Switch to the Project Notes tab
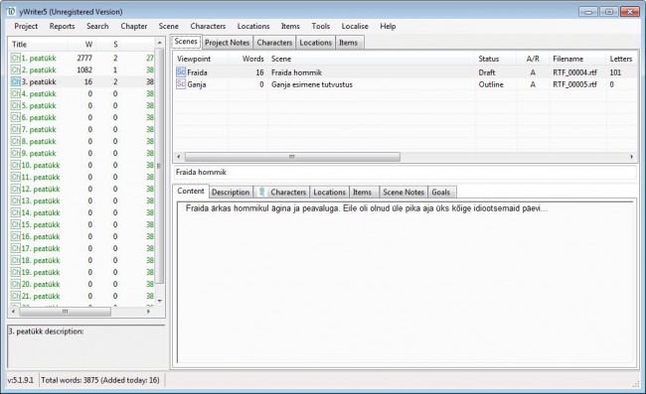646x394 pixels. click(227, 43)
